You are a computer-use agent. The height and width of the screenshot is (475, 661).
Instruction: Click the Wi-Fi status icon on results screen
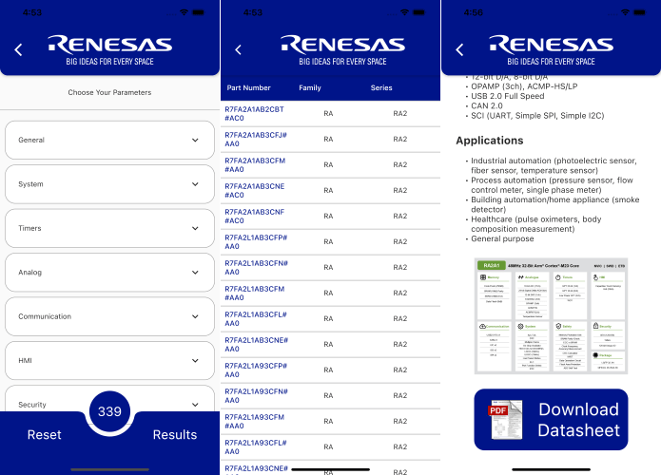click(405, 12)
